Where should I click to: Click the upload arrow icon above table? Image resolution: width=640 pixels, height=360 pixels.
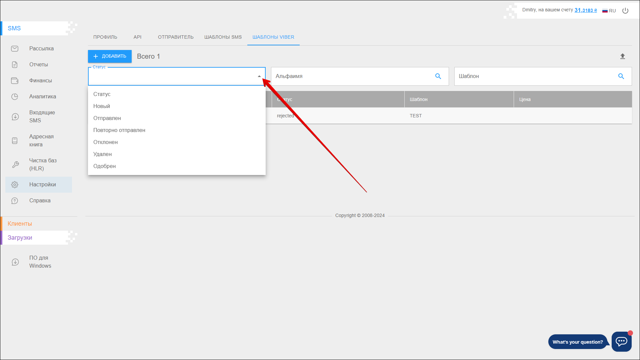(622, 56)
